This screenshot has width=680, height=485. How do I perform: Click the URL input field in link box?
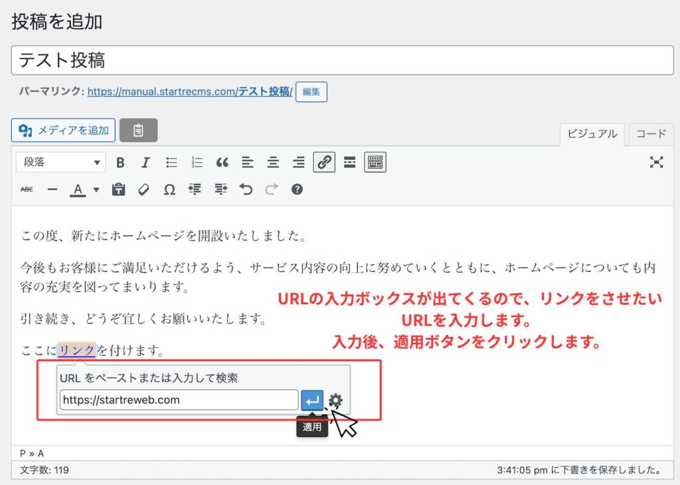(x=179, y=400)
